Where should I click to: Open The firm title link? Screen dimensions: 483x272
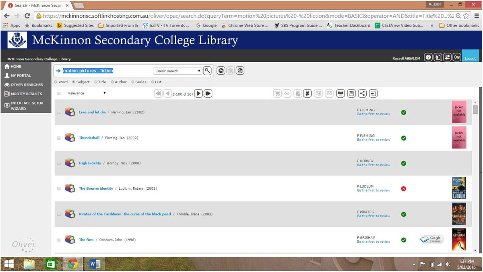(86, 240)
